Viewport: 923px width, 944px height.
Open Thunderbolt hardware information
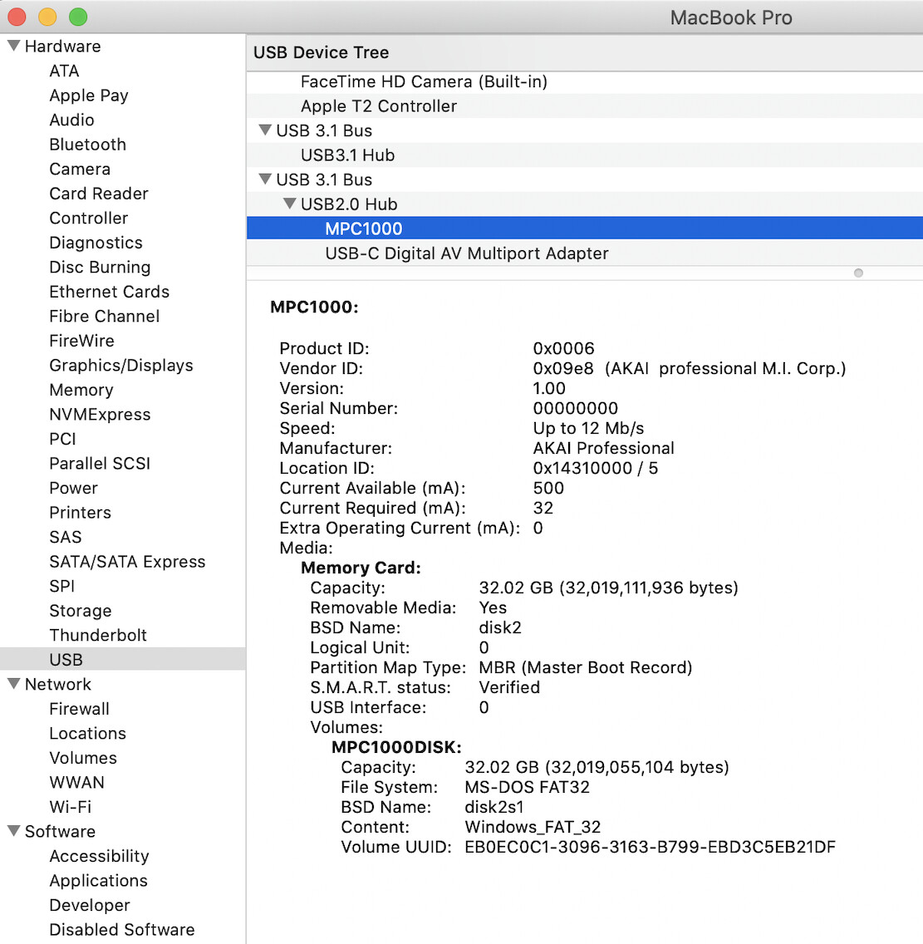(x=97, y=635)
